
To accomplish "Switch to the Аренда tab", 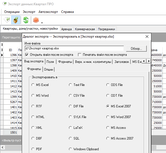I will coord(66,29).
